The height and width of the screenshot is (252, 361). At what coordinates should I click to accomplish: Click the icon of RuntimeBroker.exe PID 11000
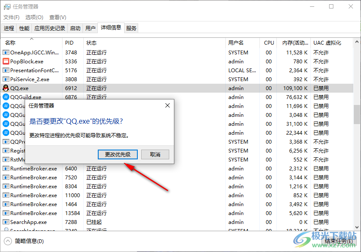[6, 195]
